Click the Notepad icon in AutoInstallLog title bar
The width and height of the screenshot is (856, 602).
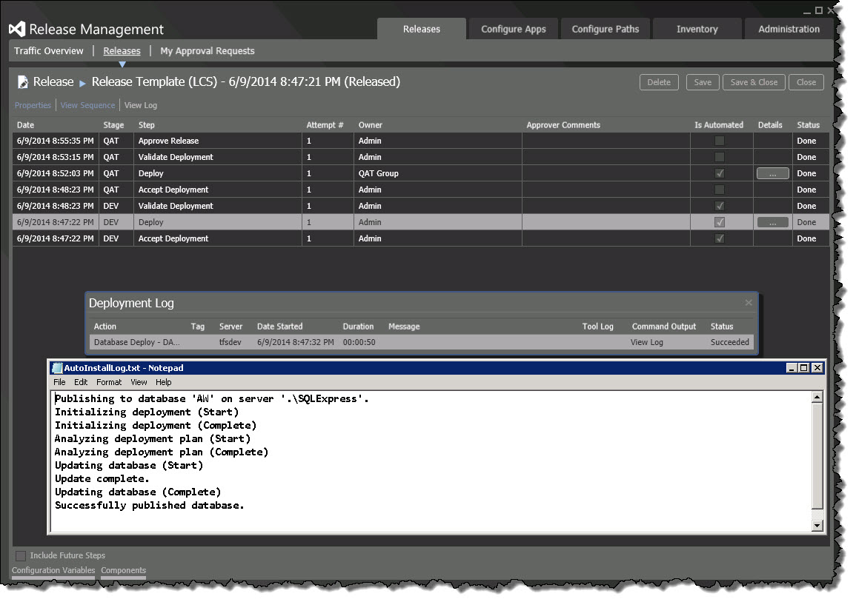pyautogui.click(x=56, y=368)
